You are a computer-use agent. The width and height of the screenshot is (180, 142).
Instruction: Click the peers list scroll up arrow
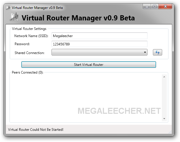(x=164, y=77)
